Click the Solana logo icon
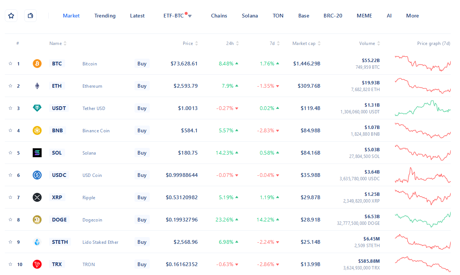The height and width of the screenshot is (275, 460). 37,153
